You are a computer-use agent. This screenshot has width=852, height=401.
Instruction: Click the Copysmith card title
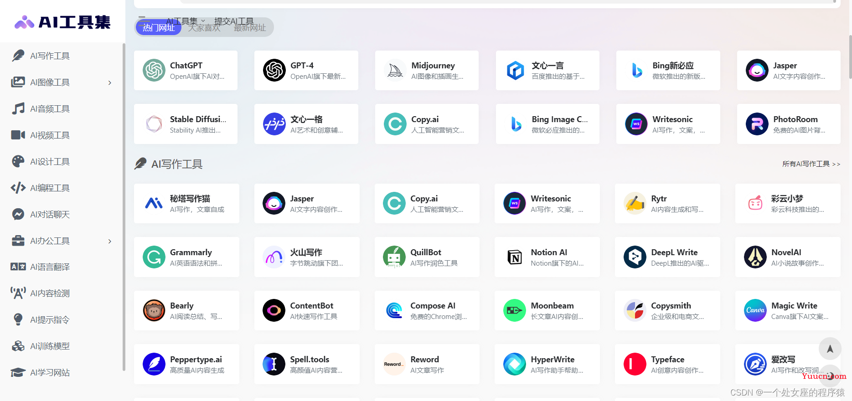pos(671,306)
